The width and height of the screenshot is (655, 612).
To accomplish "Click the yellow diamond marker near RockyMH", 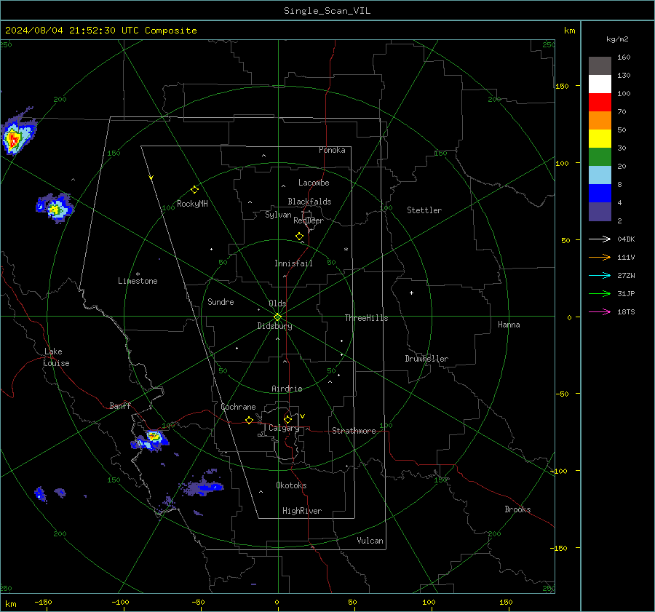I will point(194,190).
